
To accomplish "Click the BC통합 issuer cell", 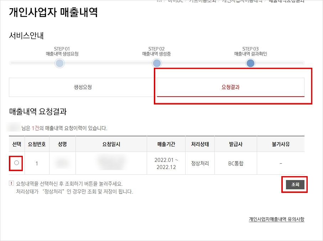I will point(236,164).
